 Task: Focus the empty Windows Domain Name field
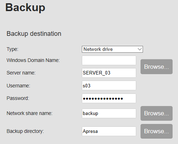[x=109, y=61]
